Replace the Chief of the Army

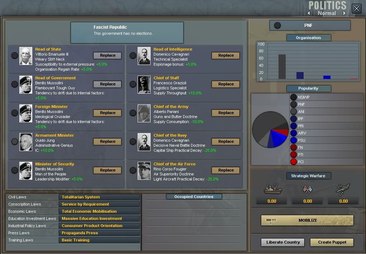(x=226, y=113)
